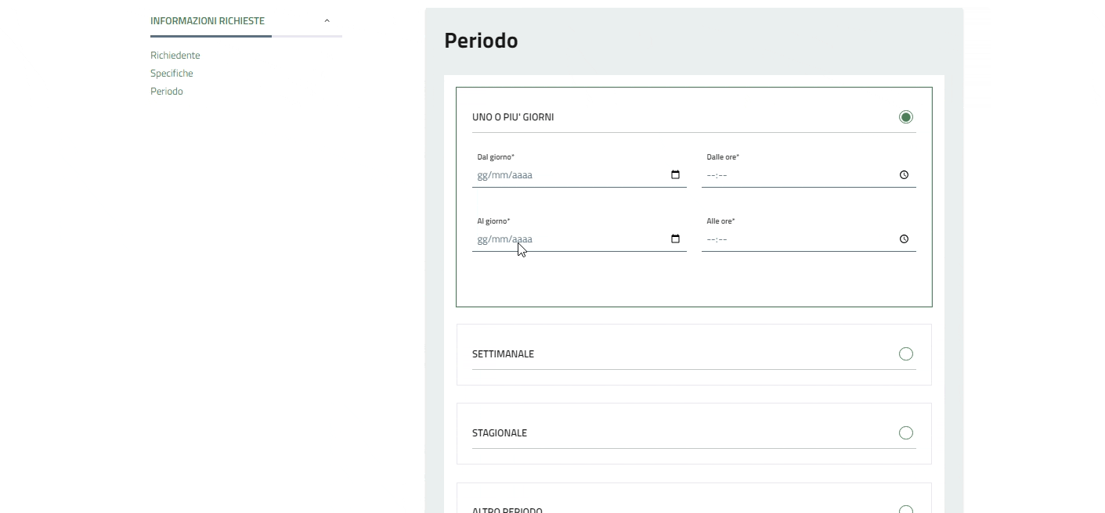The width and height of the screenshot is (1105, 513).
Task: Click the SETTIMANALE option label text
Action: pos(503,354)
